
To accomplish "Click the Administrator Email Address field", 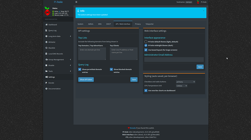I will (174, 60).
